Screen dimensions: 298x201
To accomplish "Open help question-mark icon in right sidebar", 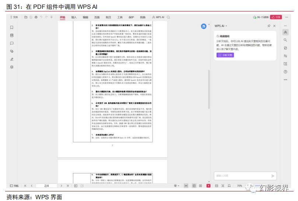I will tap(285, 72).
